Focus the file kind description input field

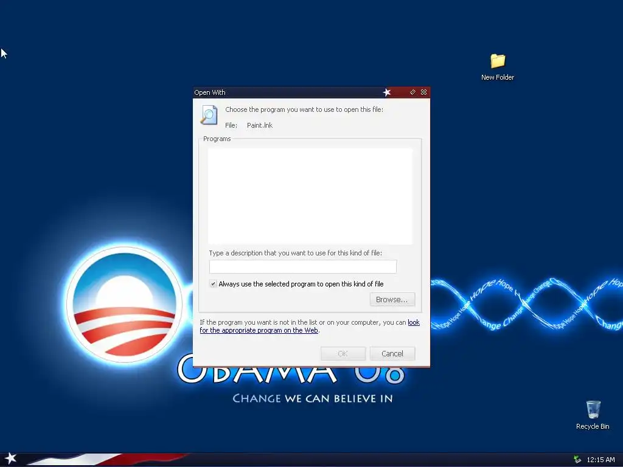click(303, 266)
